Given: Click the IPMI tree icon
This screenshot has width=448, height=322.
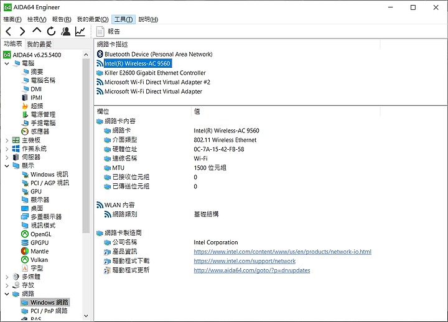Looking at the screenshot, I should click(x=25, y=98).
